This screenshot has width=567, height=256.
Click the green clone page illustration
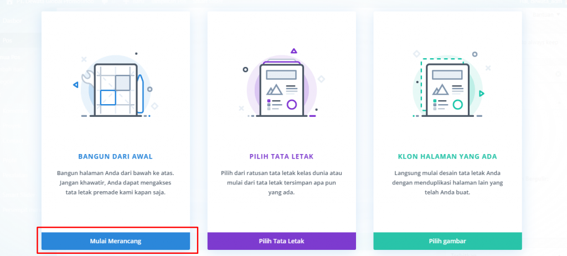click(x=447, y=90)
